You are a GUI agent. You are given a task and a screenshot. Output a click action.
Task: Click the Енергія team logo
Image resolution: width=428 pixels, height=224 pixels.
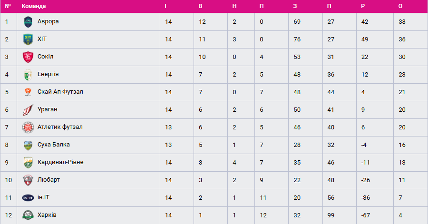point(28,74)
